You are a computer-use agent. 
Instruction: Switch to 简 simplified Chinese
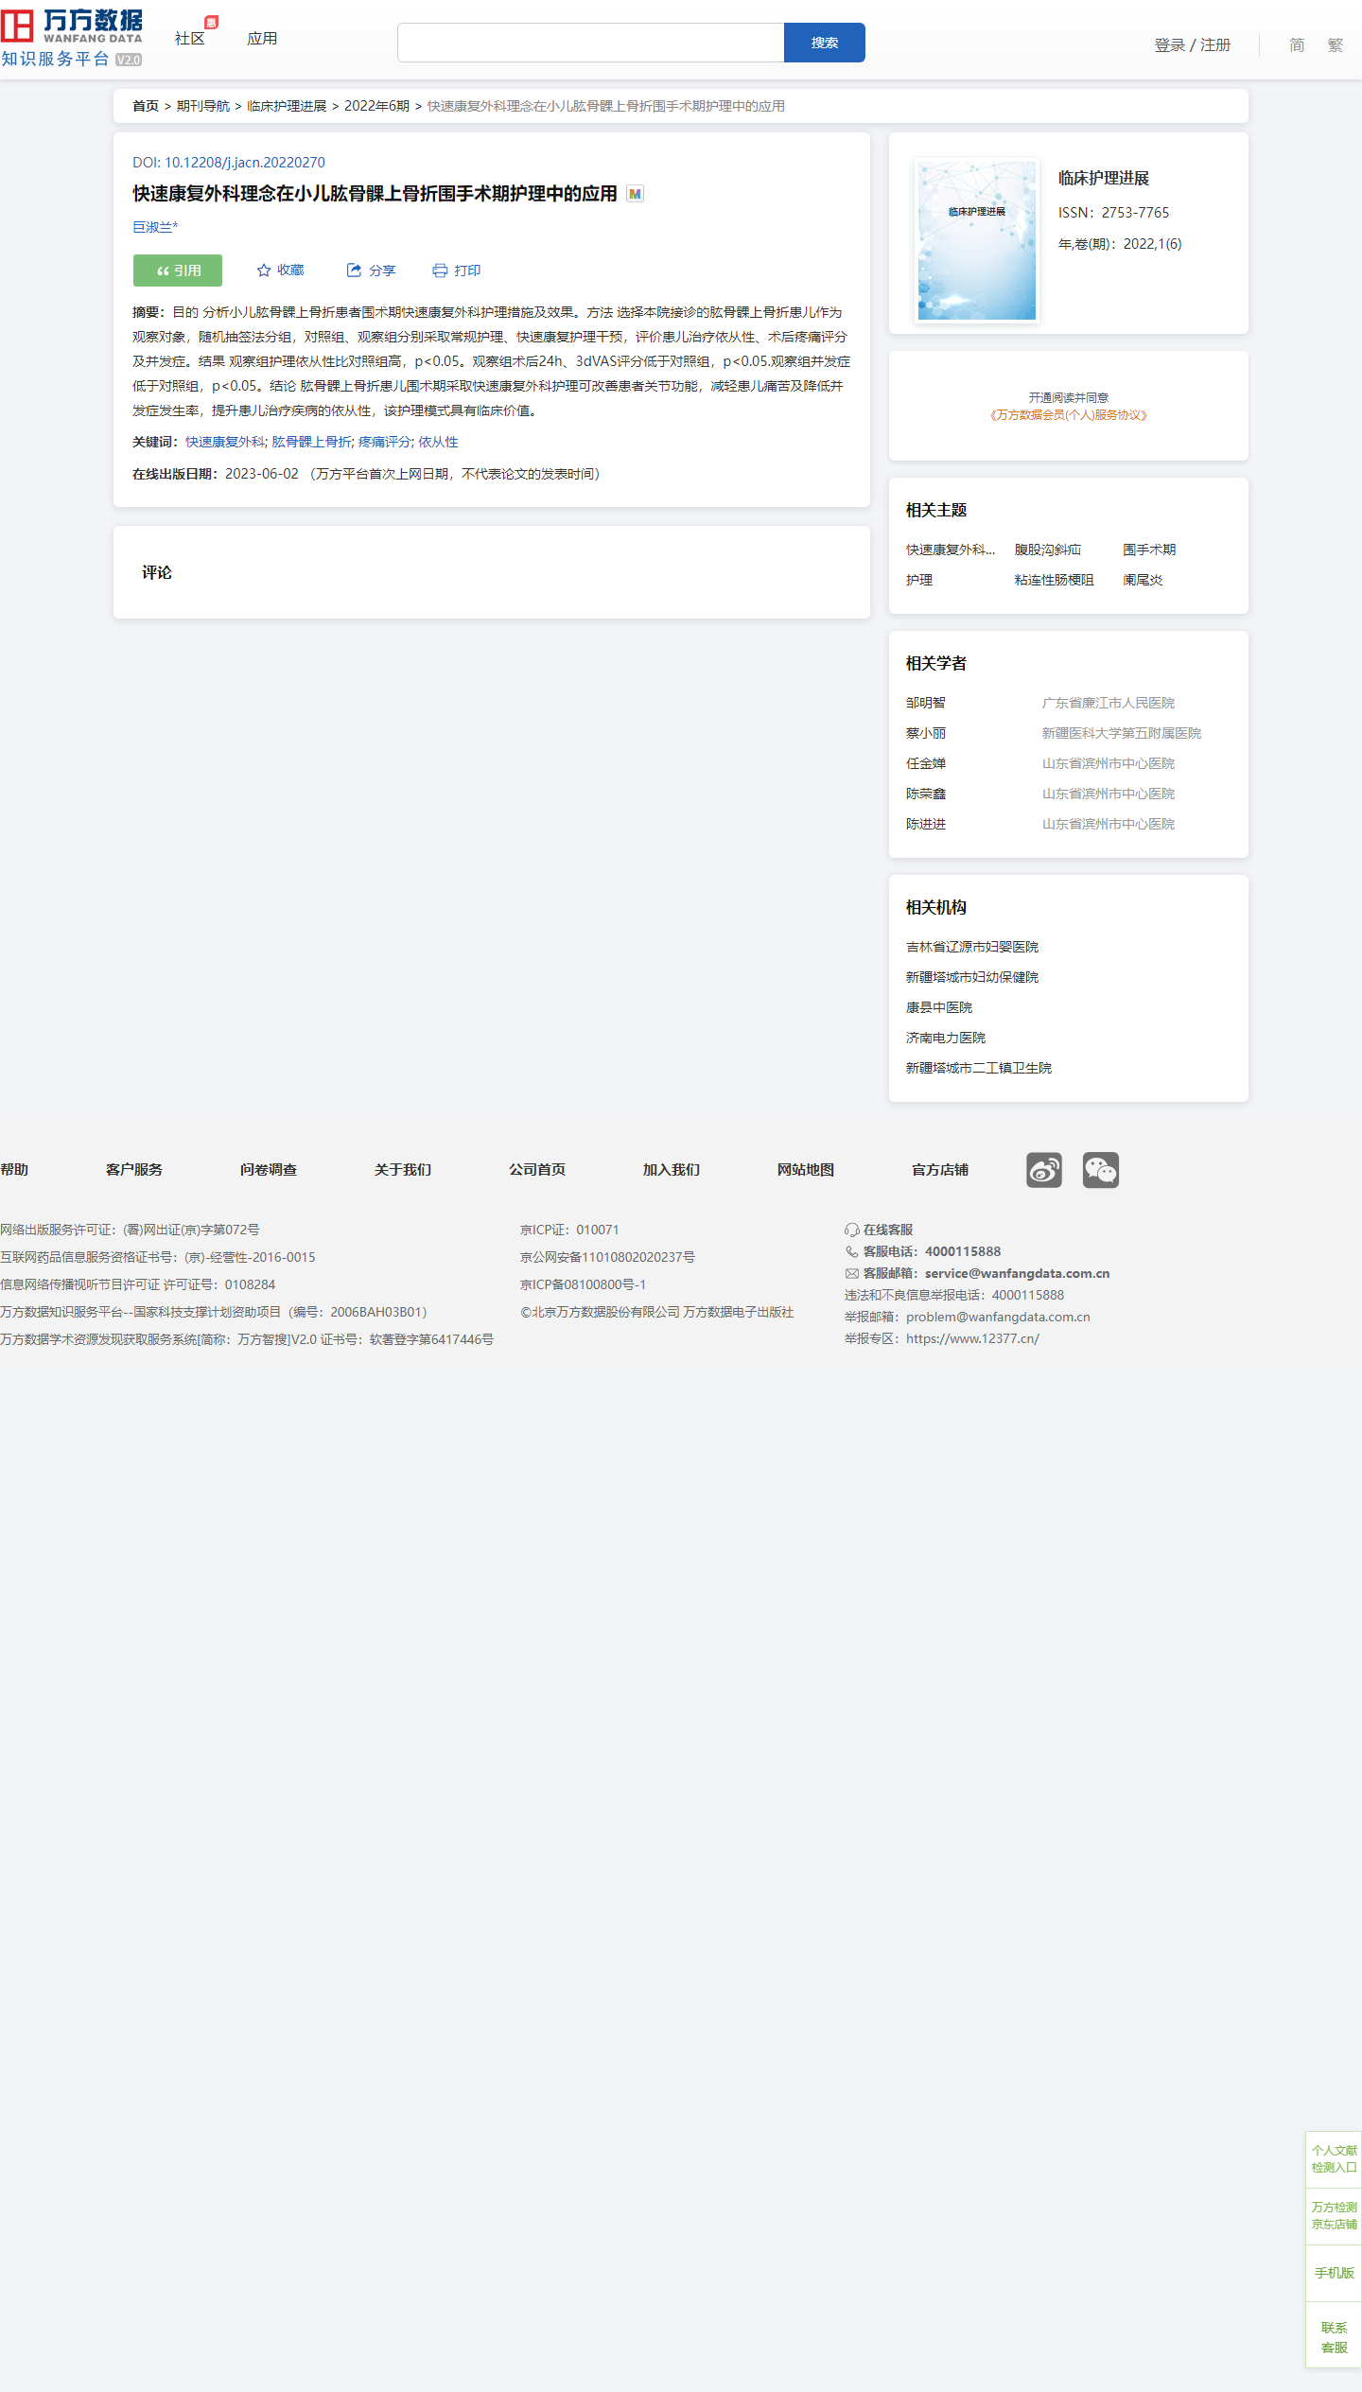tap(1297, 44)
